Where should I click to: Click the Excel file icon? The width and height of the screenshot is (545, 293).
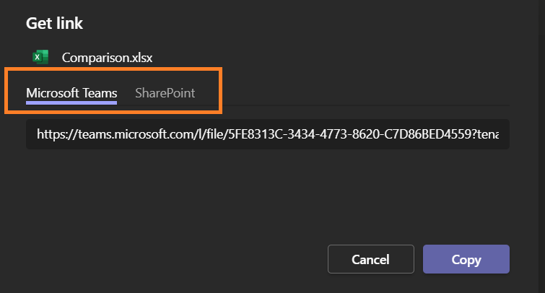pos(40,57)
